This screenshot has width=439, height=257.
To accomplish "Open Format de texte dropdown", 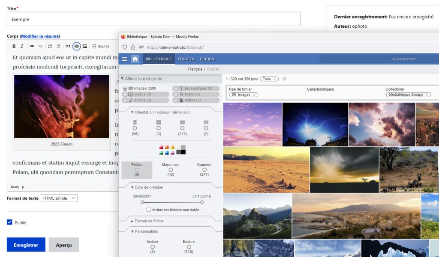I will click(x=59, y=198).
